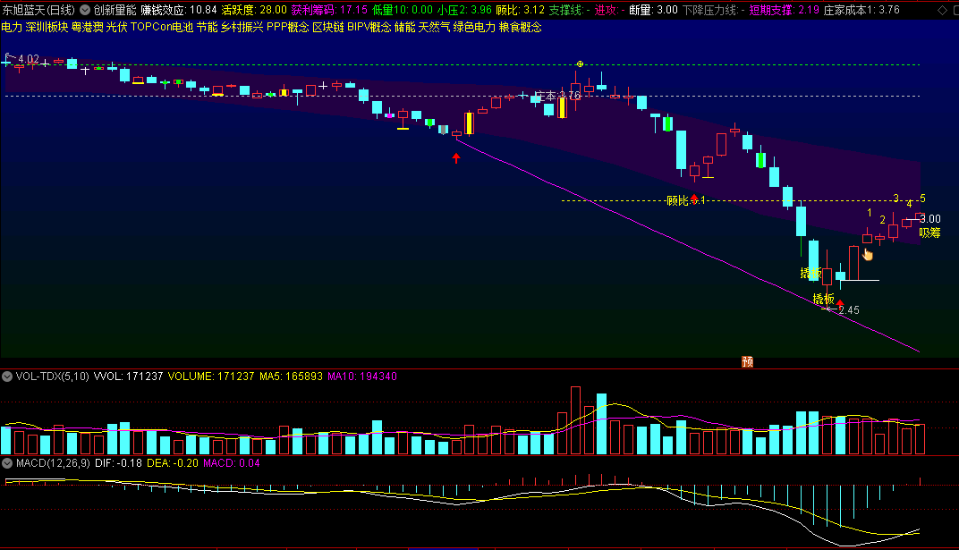Click the MA5: 165893 value
959x550 pixels.
coord(291,377)
